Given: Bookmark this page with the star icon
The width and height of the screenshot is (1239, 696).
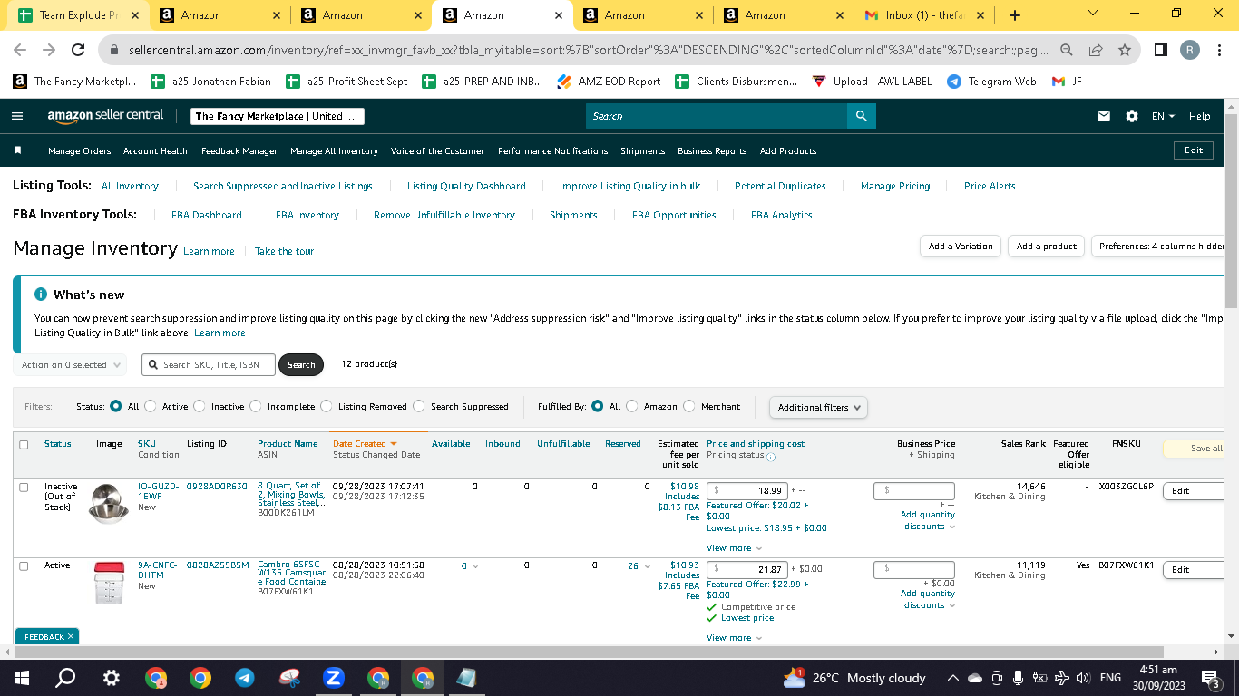Looking at the screenshot, I should point(1125,50).
